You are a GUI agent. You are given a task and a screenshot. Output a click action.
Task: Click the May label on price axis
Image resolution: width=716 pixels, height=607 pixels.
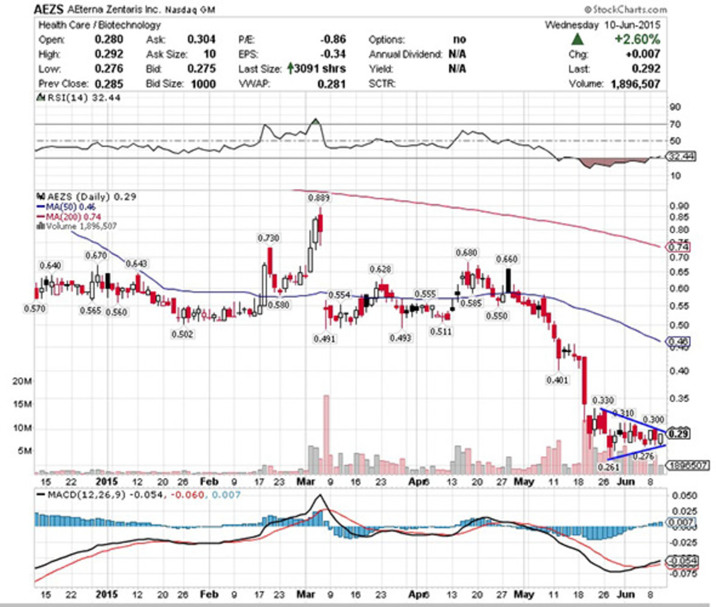click(x=524, y=481)
